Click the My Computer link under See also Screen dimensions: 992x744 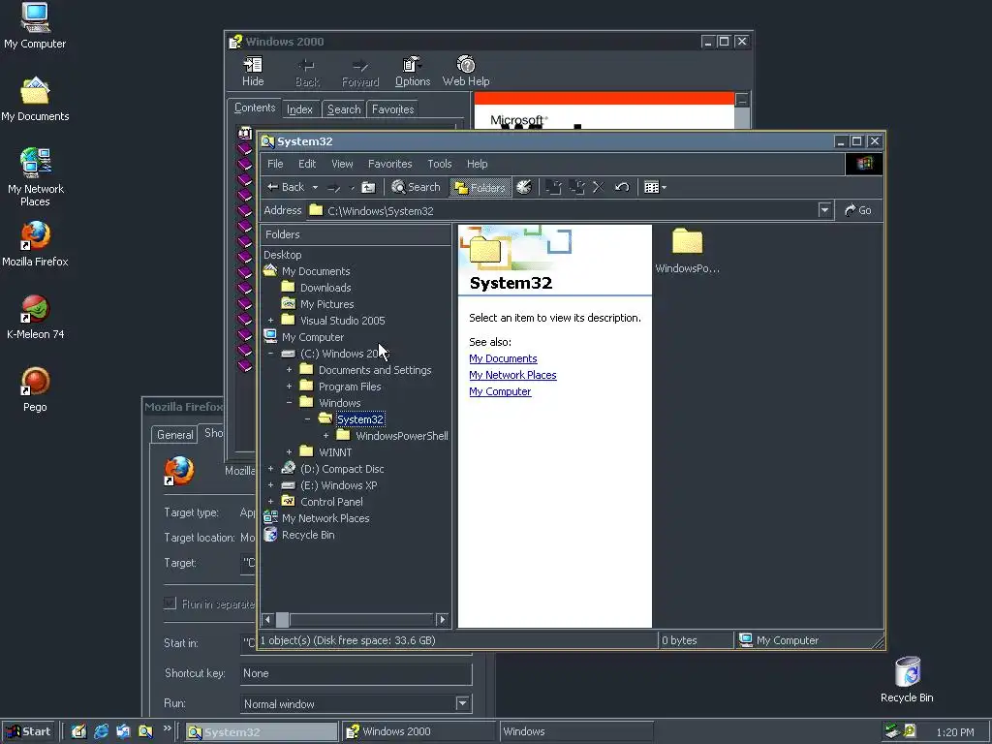500,391
